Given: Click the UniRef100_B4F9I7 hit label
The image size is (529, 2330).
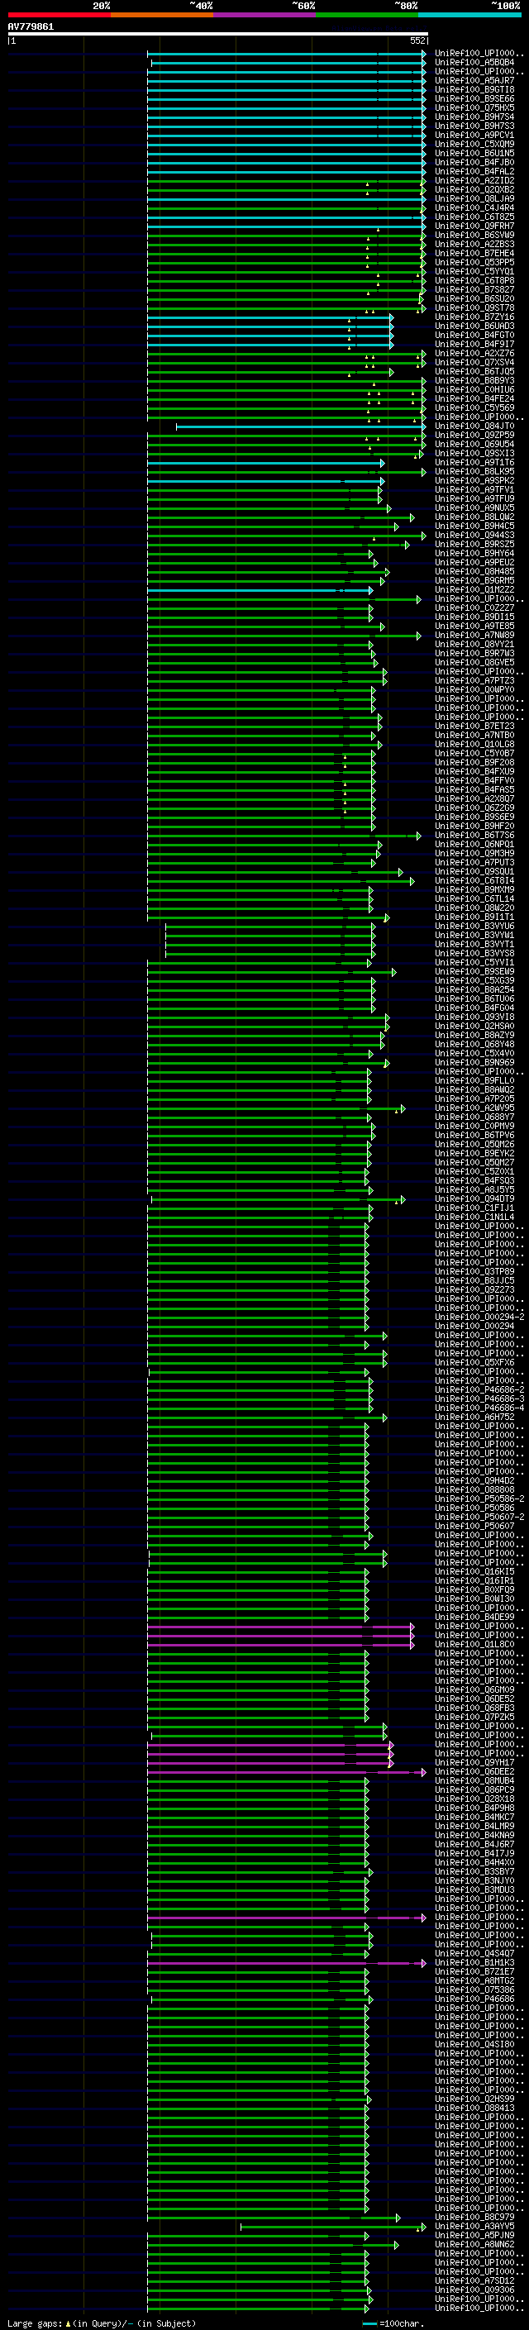Looking at the screenshot, I should tap(474, 345).
